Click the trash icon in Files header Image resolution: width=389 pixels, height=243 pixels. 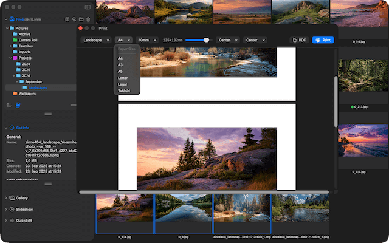pyautogui.click(x=88, y=19)
